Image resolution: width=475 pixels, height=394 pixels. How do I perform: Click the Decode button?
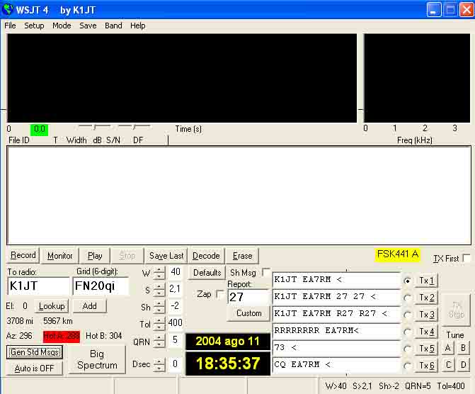[x=206, y=256]
